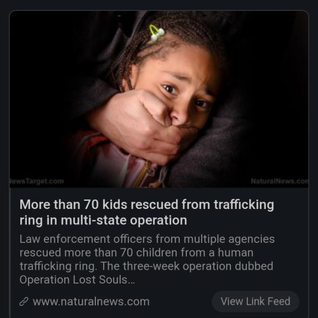Image resolution: width=318 pixels, height=318 pixels.
Task: Click the chain link icon
Action: [24, 301]
